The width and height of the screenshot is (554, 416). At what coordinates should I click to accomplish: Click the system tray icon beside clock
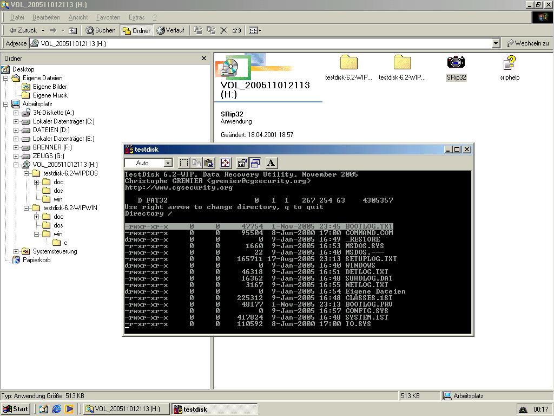click(523, 409)
